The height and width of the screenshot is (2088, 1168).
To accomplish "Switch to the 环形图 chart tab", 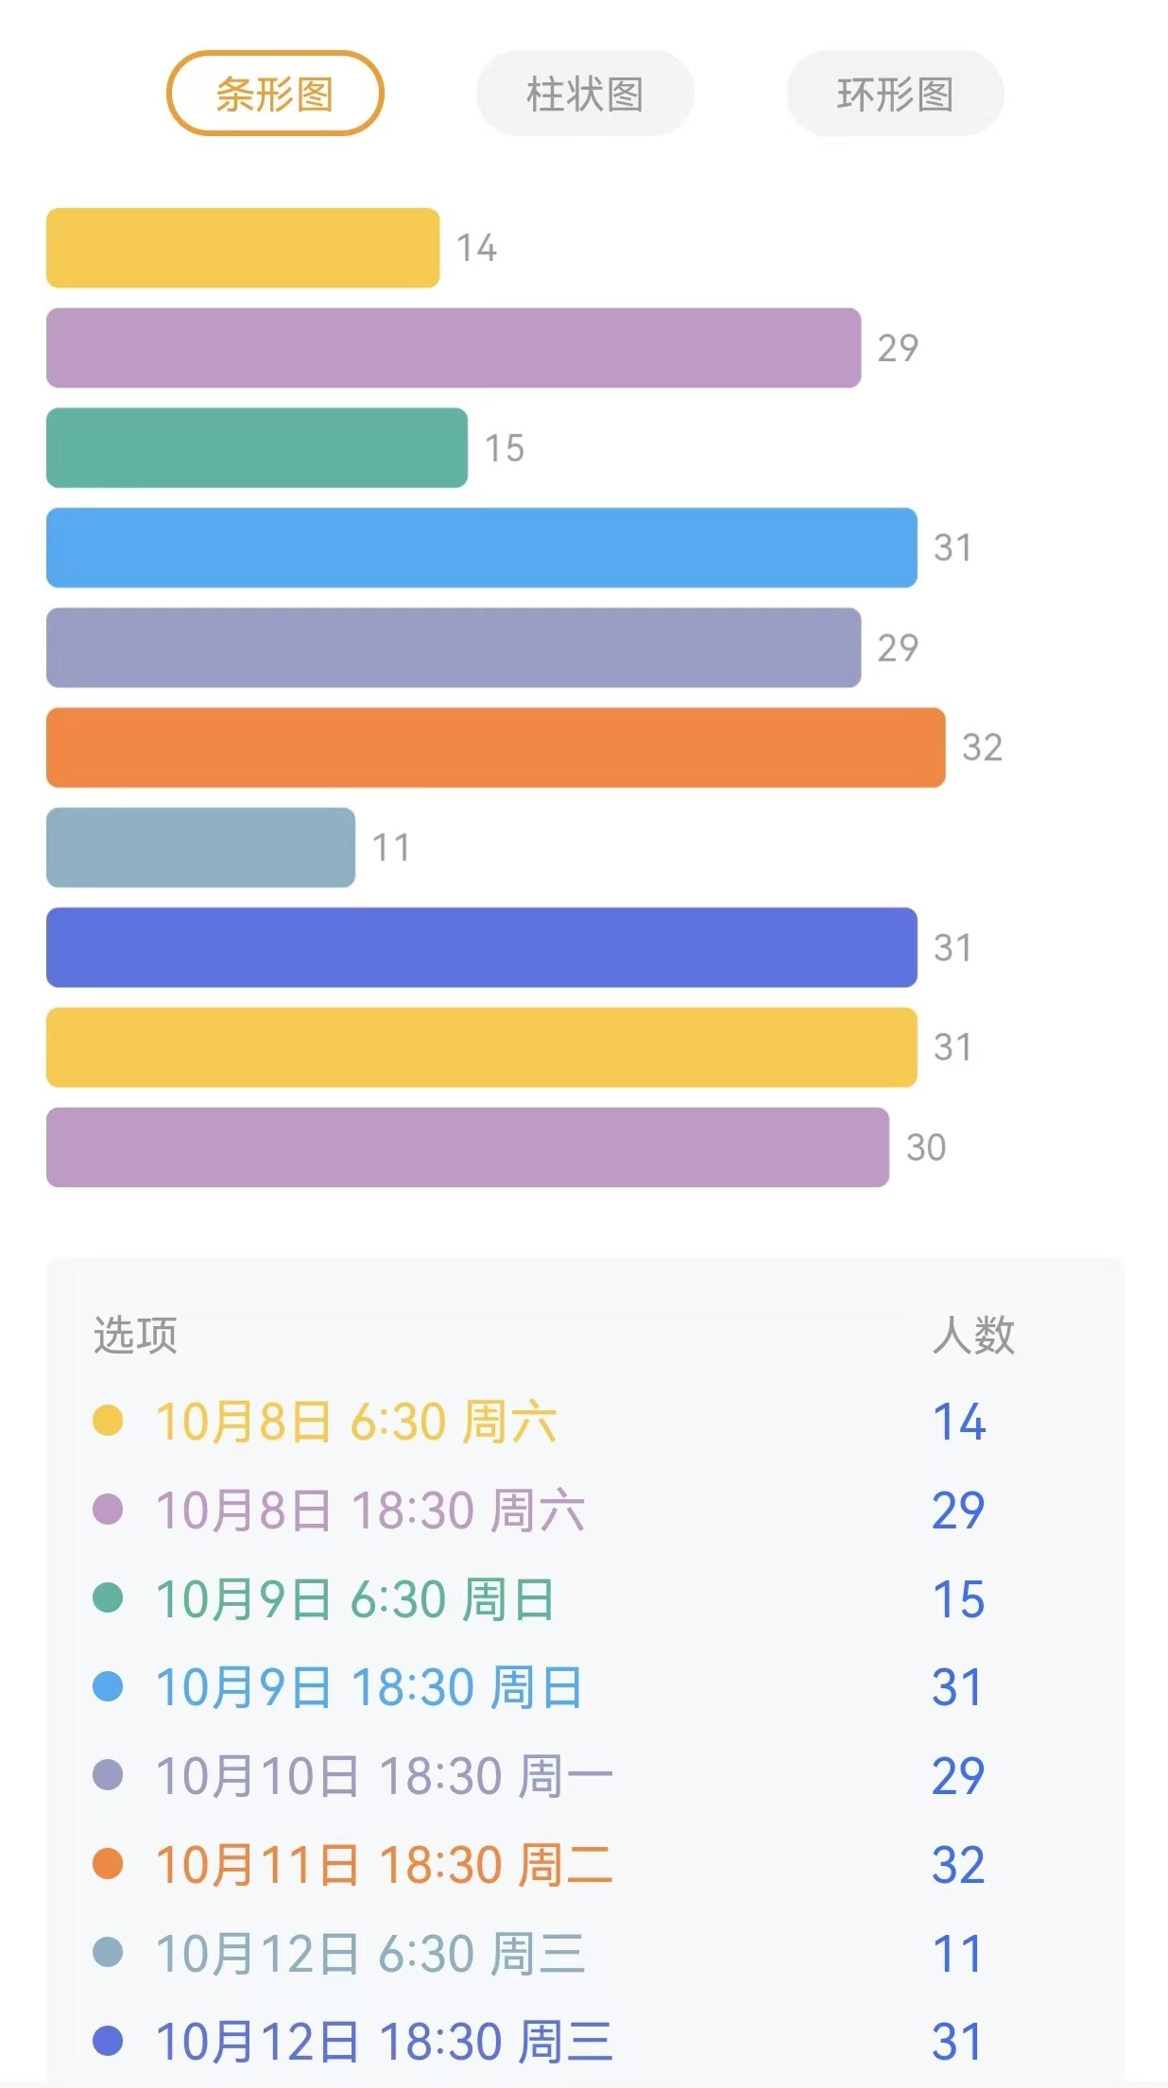I will 895,94.
